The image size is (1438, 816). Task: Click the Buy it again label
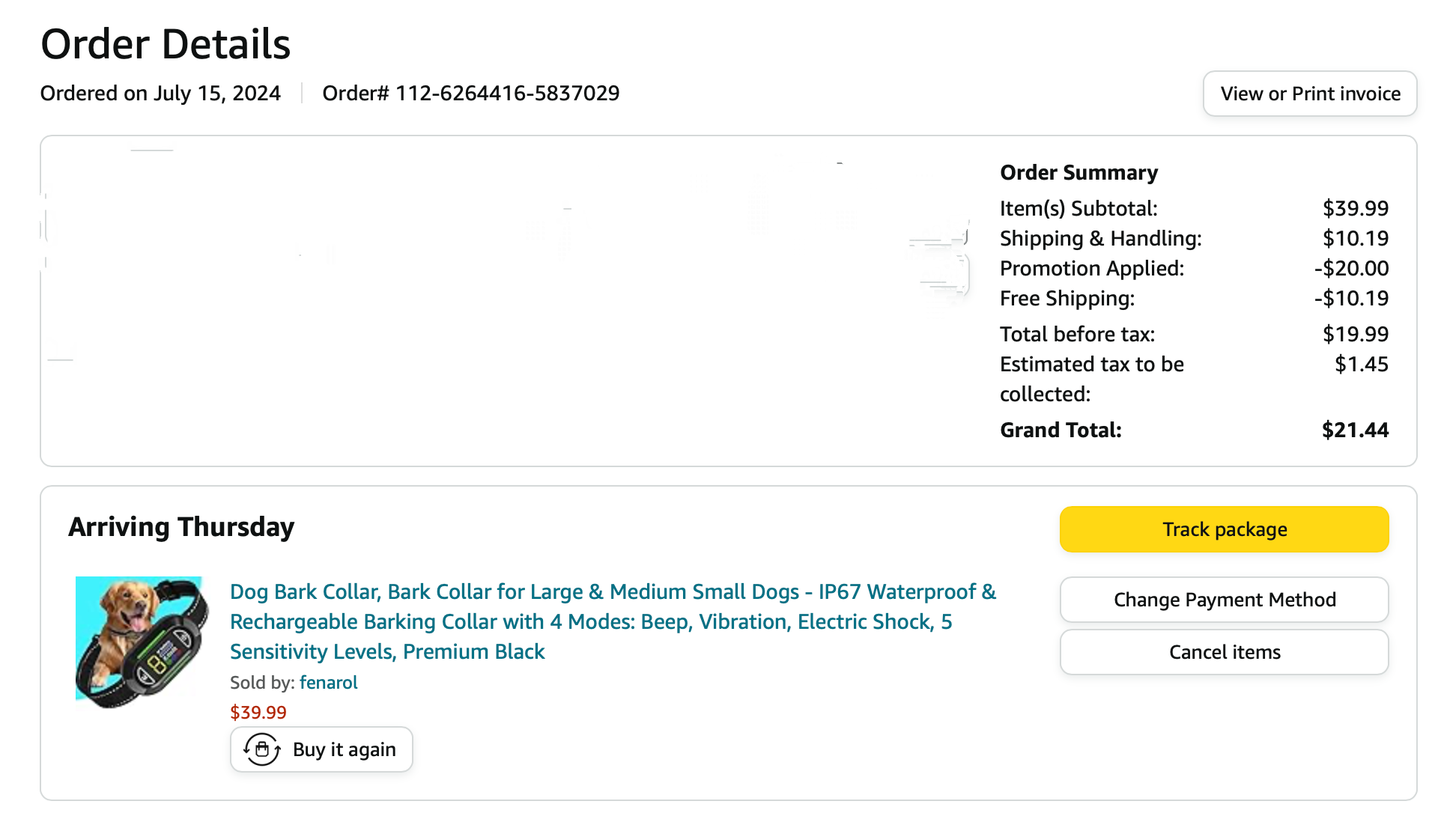(x=344, y=749)
